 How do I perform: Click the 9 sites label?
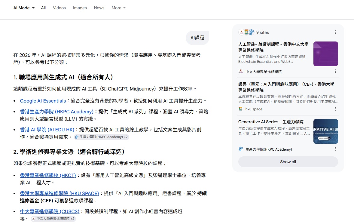263,32
